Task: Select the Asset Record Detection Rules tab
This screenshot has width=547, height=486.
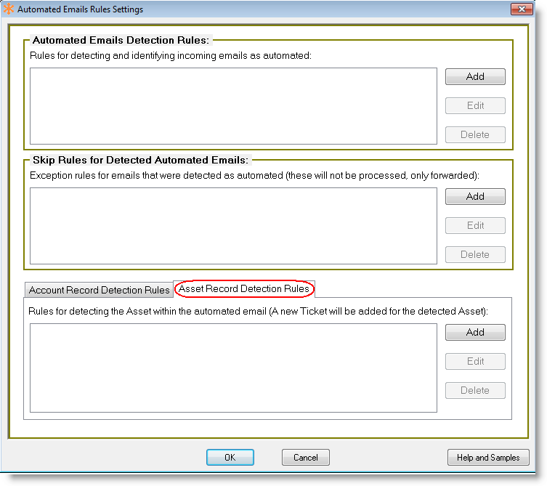Action: point(244,288)
